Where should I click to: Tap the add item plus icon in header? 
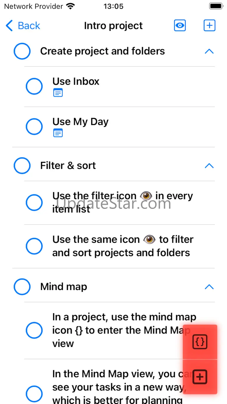209,26
